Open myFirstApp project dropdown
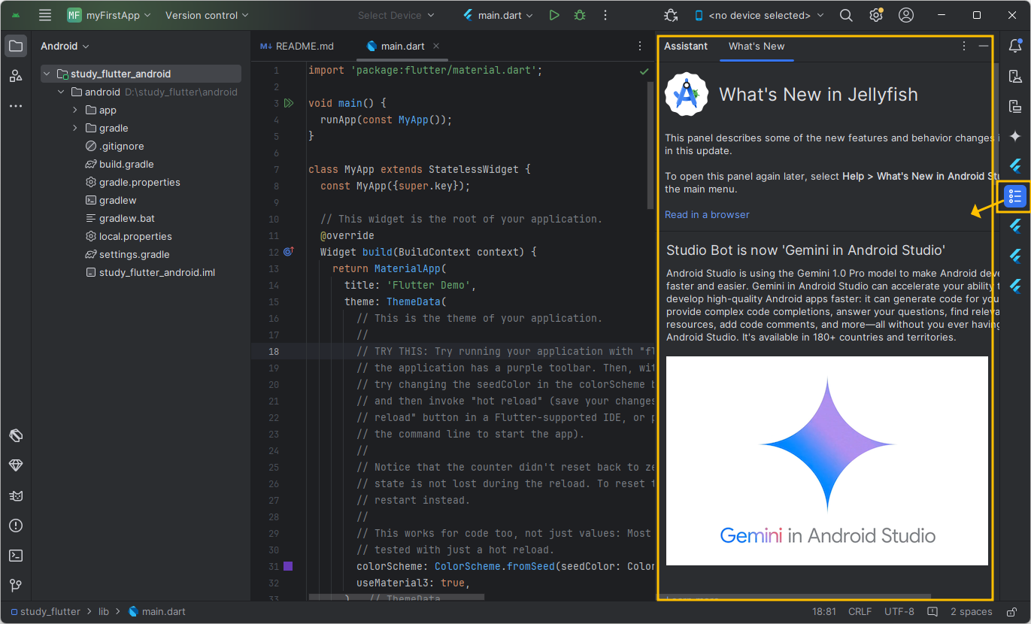This screenshot has width=1031, height=624. [108, 15]
